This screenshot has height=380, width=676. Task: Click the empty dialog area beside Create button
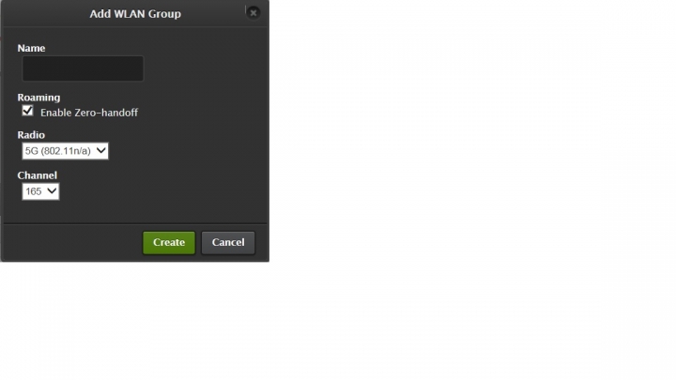[73, 243]
